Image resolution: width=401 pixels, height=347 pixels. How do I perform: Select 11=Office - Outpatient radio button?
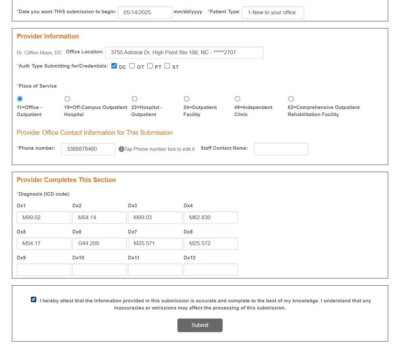[x=20, y=99]
